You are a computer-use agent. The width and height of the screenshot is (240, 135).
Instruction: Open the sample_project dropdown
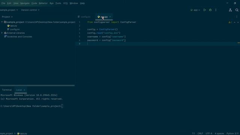pyautogui.click(x=9, y=10)
